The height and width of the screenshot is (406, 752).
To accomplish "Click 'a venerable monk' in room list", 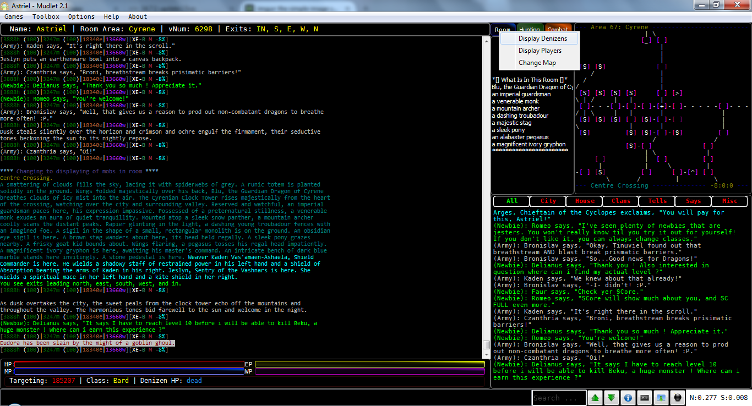I will (x=515, y=101).
